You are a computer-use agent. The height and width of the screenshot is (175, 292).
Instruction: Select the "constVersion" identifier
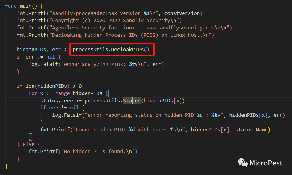(182, 13)
